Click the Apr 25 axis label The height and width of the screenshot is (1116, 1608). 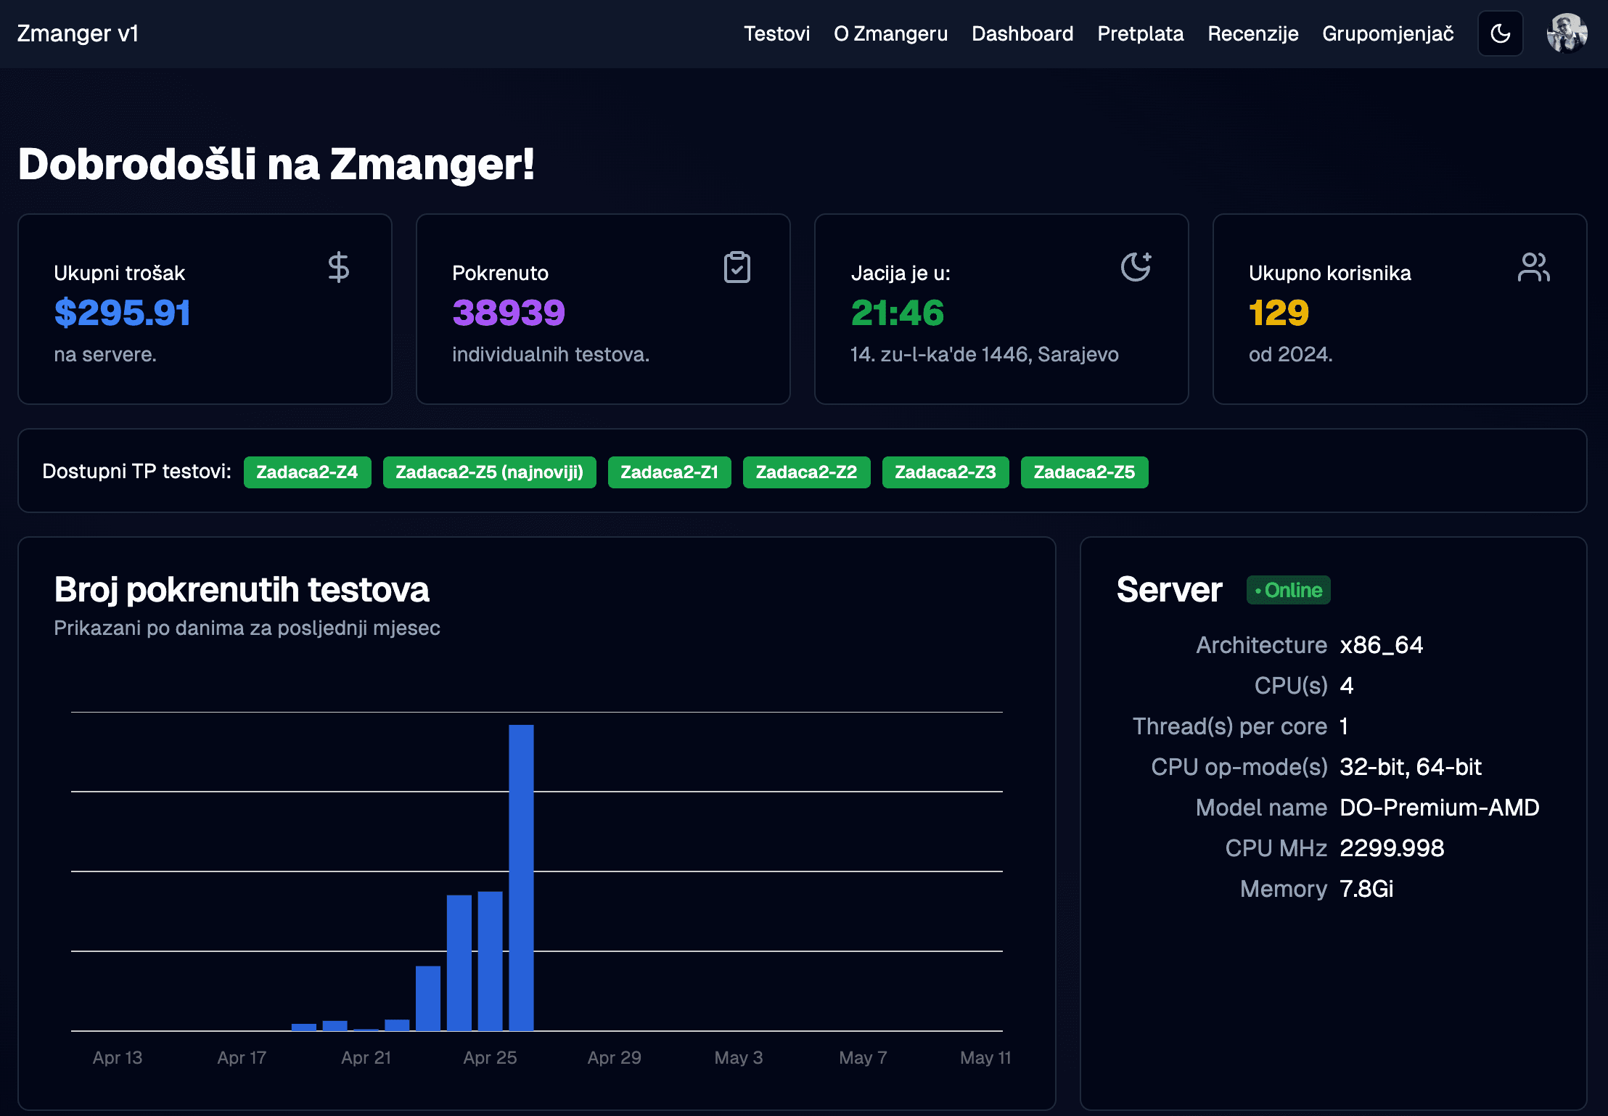coord(490,1057)
